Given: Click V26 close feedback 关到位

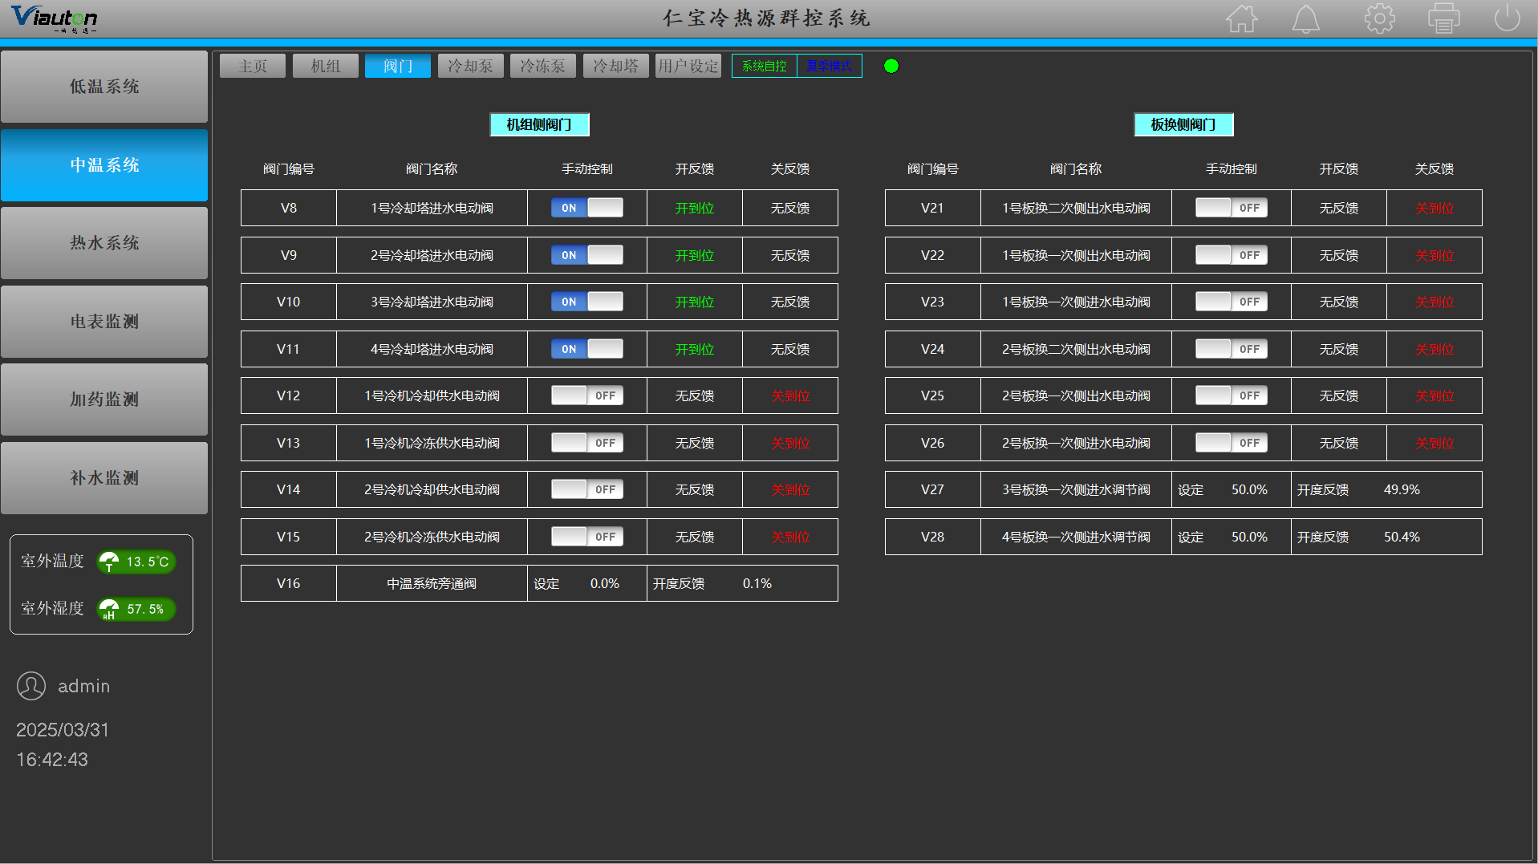Looking at the screenshot, I should [1435, 443].
